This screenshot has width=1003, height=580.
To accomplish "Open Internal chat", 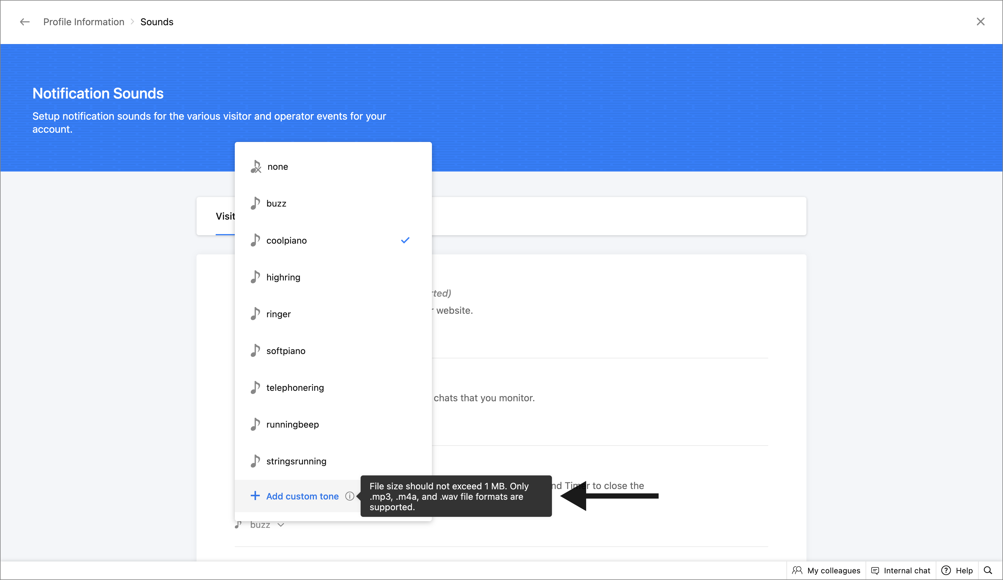I will pos(901,570).
